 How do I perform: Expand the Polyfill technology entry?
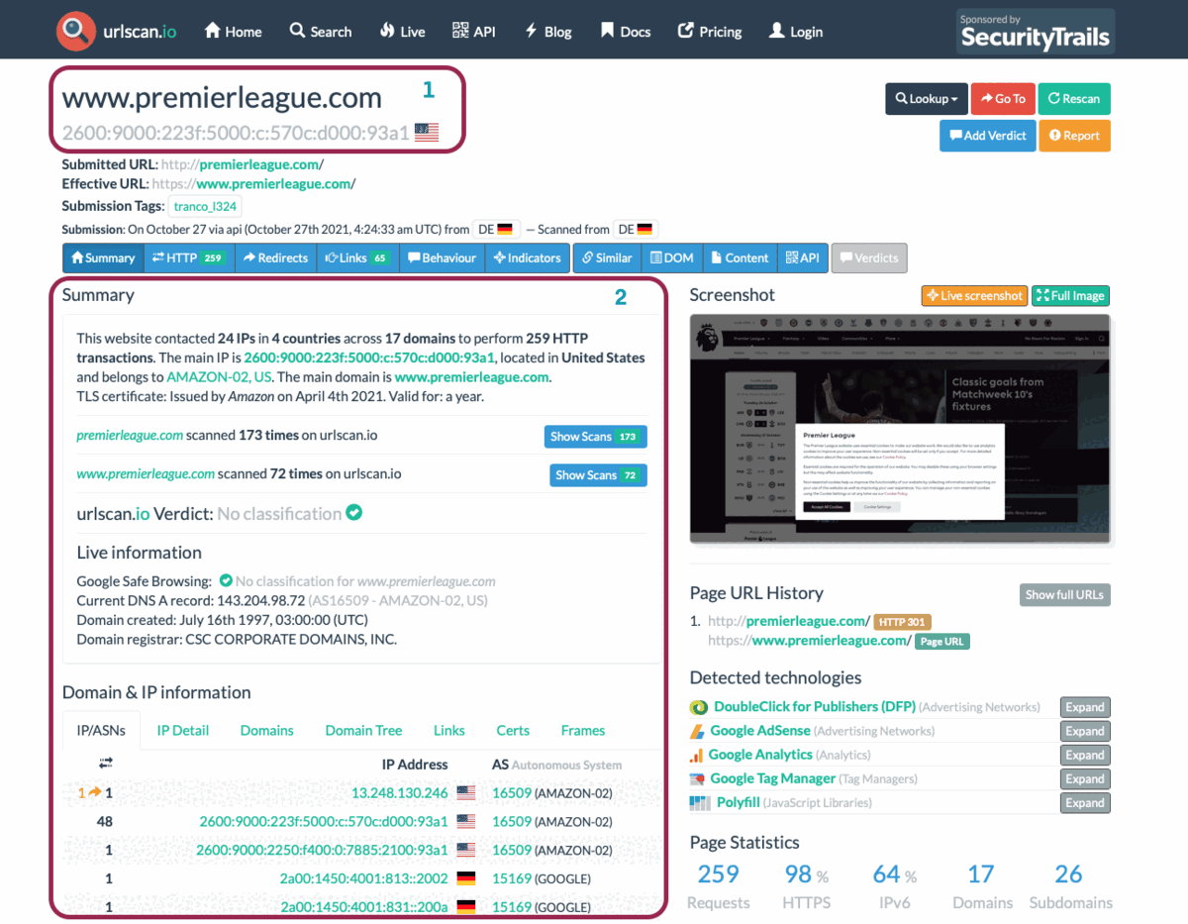pos(1084,803)
